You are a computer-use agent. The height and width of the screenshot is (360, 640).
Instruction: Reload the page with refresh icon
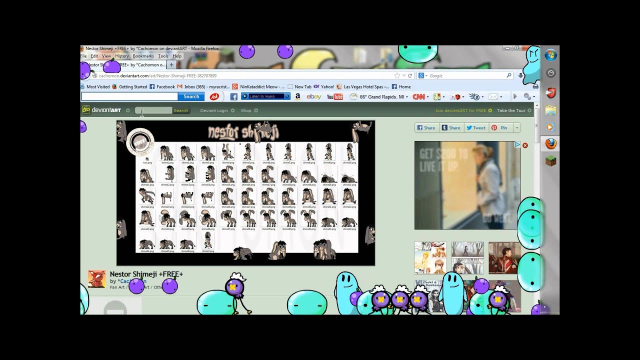pyautogui.click(x=410, y=75)
